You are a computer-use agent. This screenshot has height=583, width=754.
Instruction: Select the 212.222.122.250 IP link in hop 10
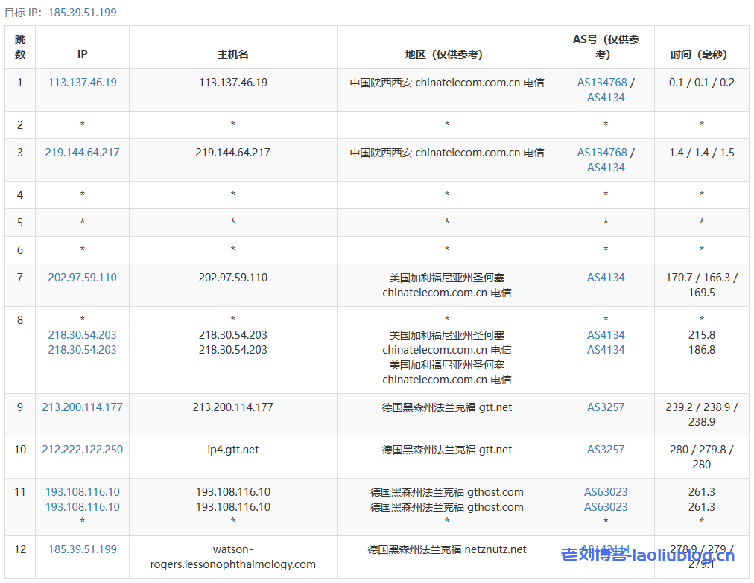82,450
